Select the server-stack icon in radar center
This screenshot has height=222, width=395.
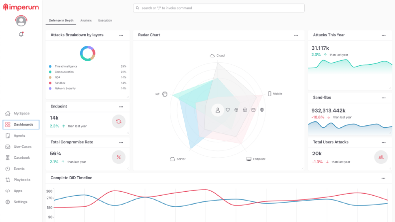[x=245, y=110]
